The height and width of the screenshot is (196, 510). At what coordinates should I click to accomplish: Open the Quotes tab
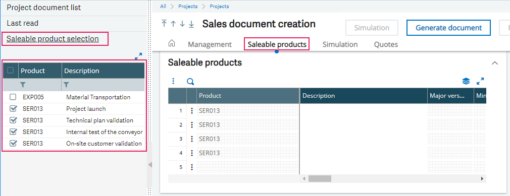coord(386,44)
